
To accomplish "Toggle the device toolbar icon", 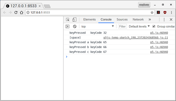I will [x=74, y=20].
